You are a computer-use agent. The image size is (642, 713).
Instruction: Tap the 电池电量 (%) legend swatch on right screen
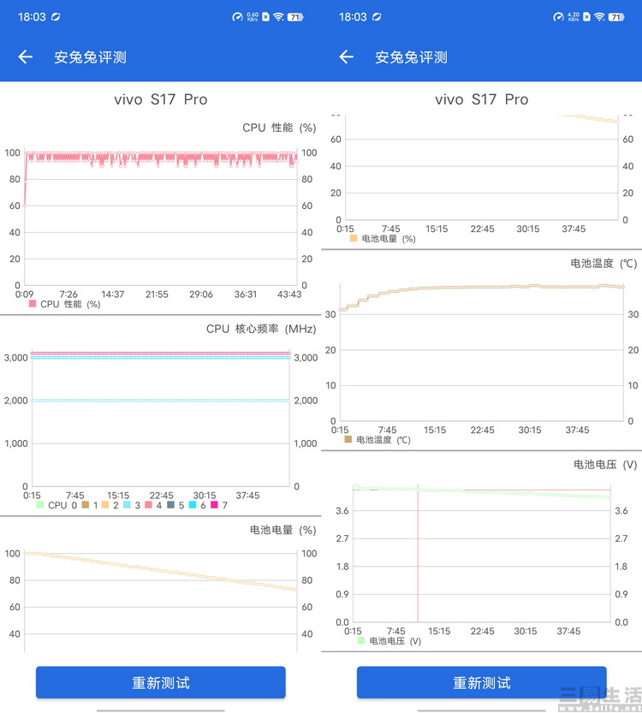pyautogui.click(x=354, y=238)
